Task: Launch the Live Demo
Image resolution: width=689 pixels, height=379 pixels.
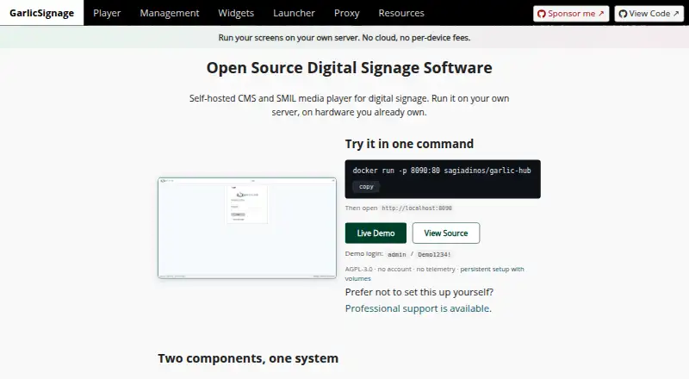Action: (376, 233)
